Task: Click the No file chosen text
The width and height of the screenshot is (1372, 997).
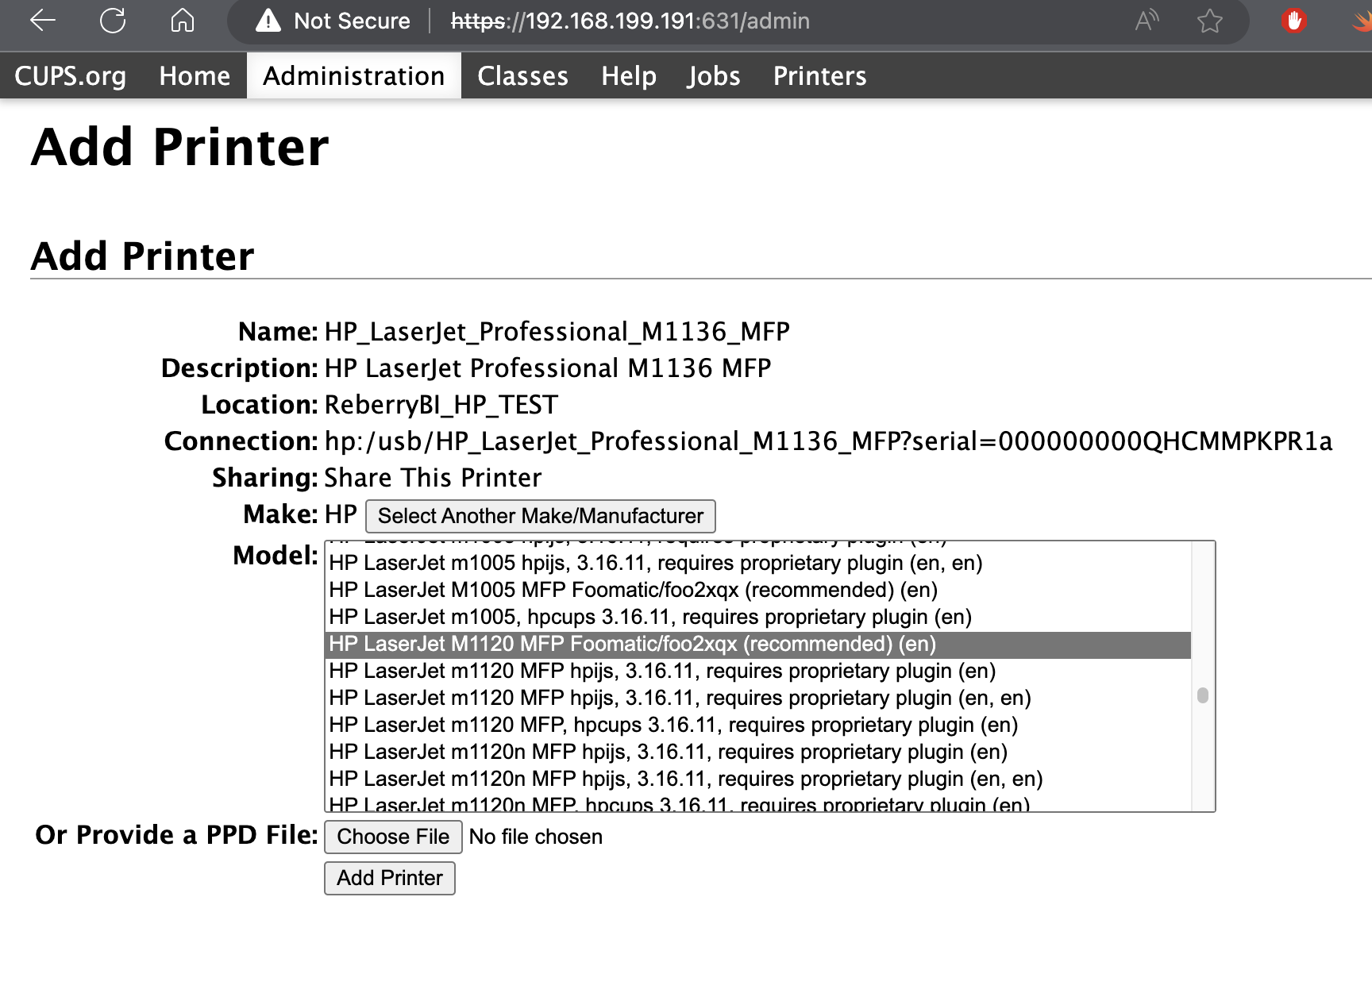Action: pos(536,837)
